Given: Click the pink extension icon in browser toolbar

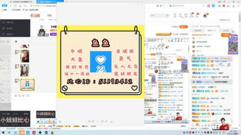Looking at the screenshot, I should coord(209,6).
